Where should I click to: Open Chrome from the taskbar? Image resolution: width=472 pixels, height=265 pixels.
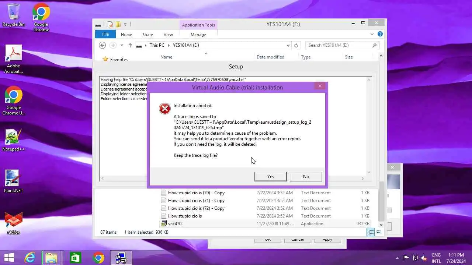98,258
